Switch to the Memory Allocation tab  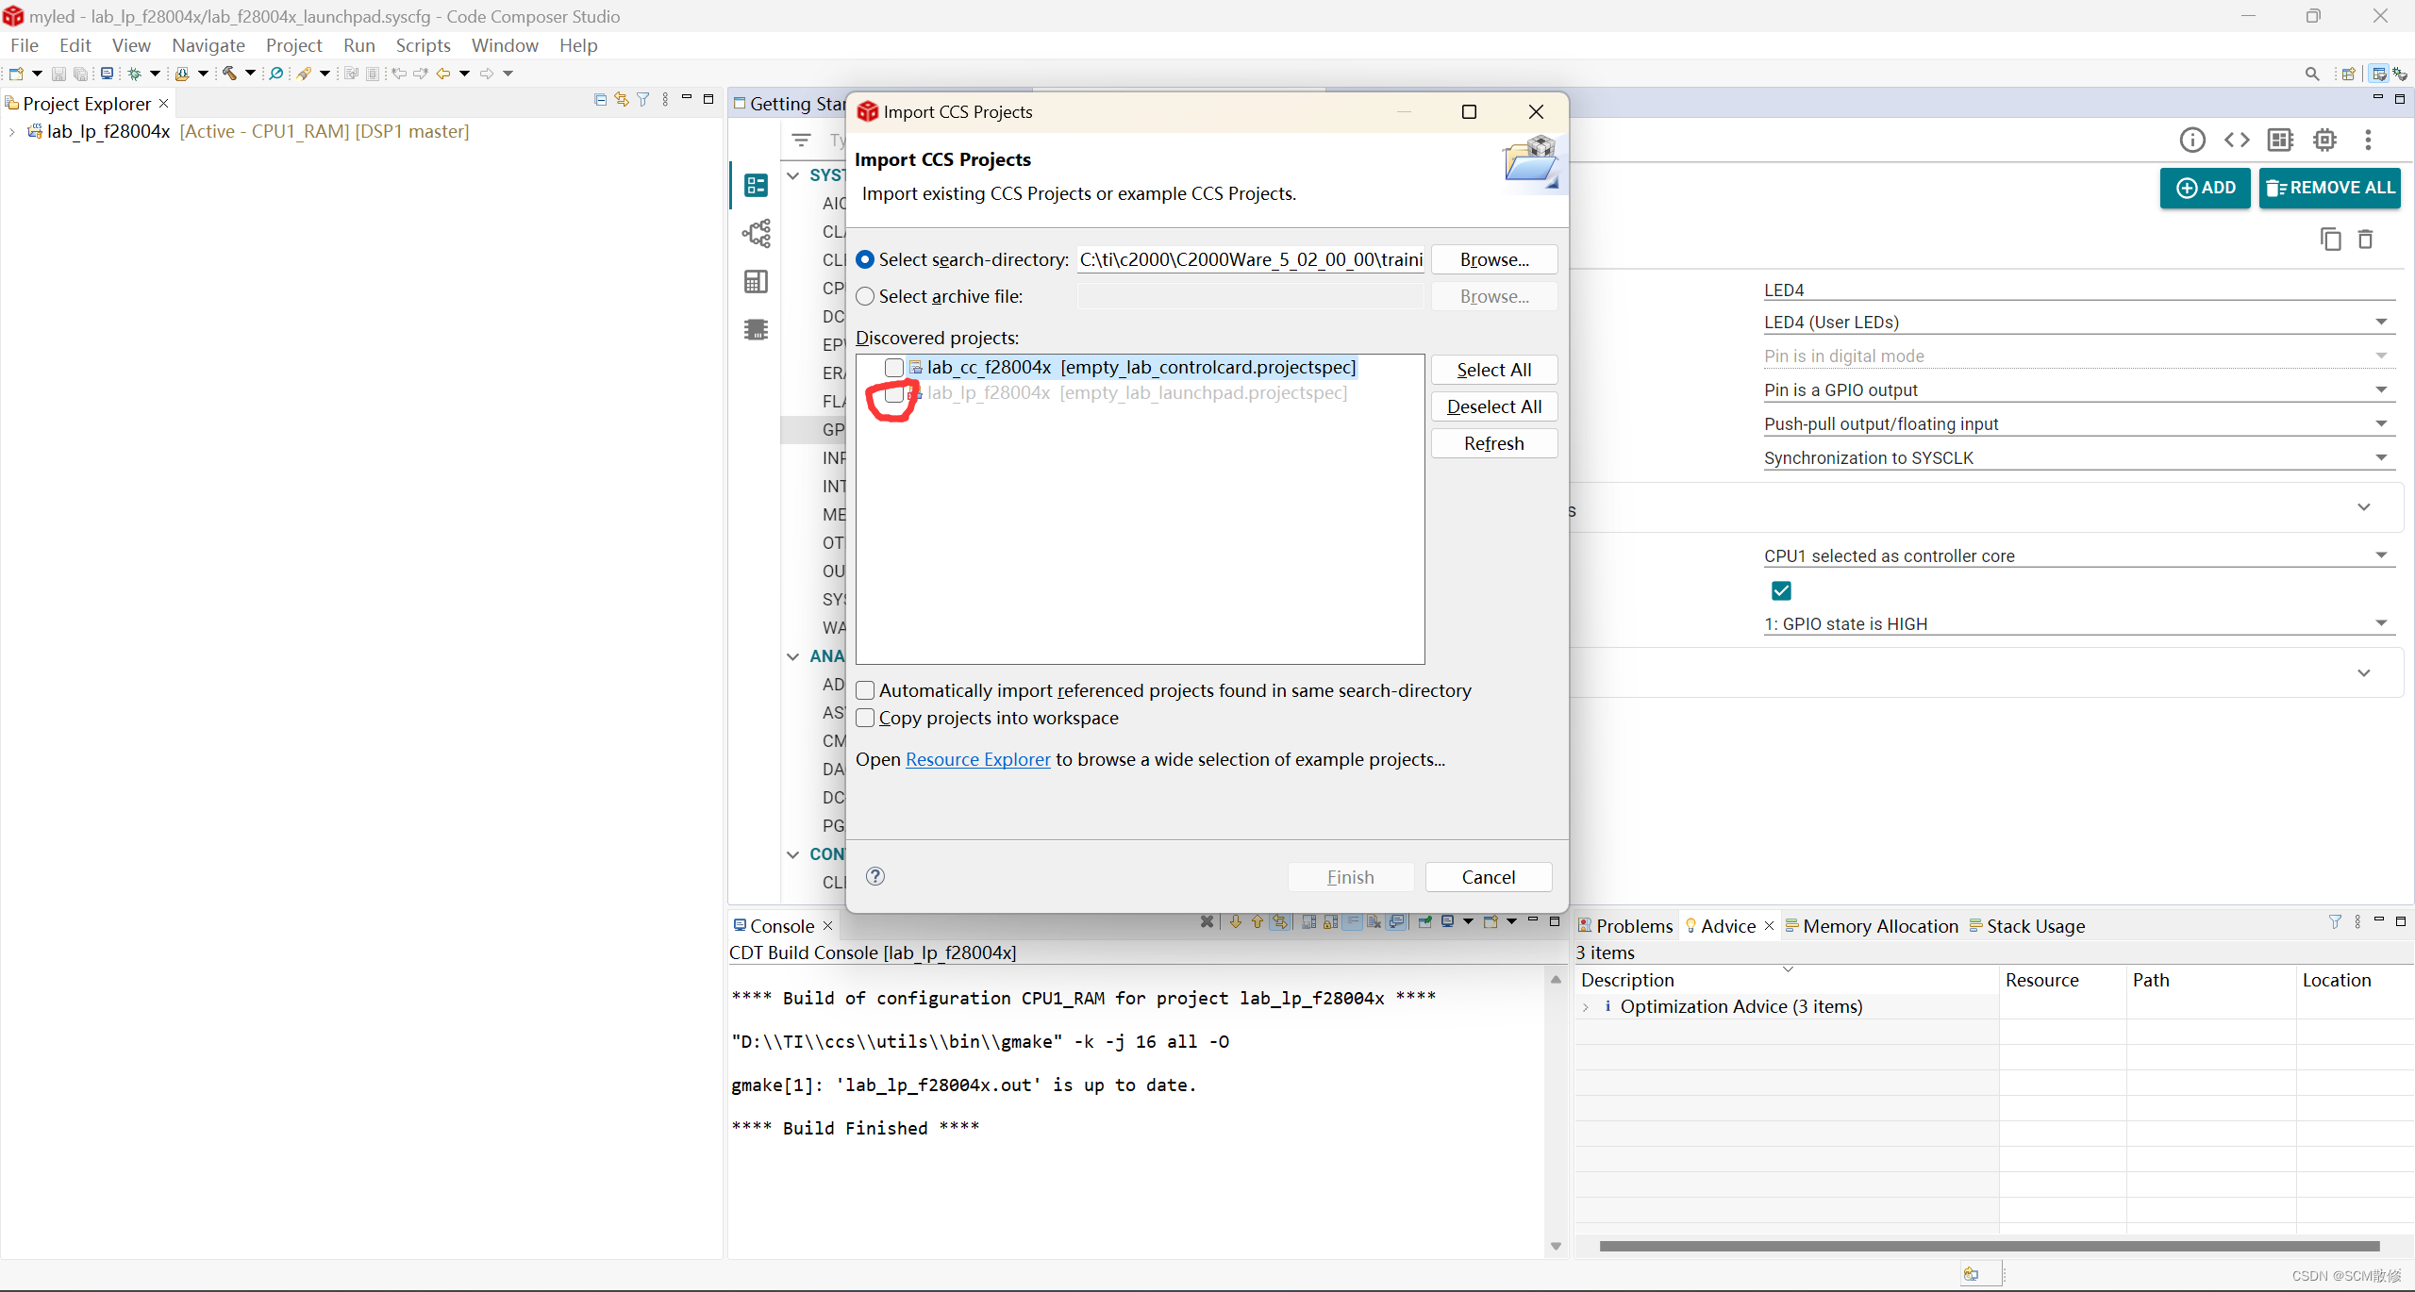point(1880,926)
